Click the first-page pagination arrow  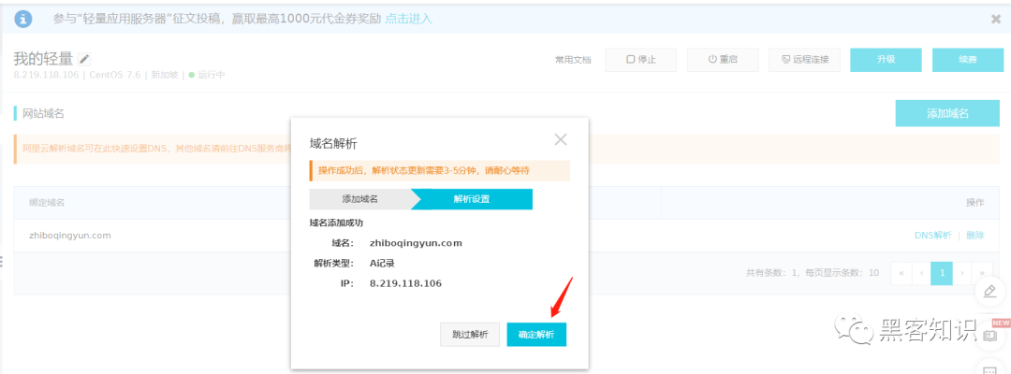901,273
